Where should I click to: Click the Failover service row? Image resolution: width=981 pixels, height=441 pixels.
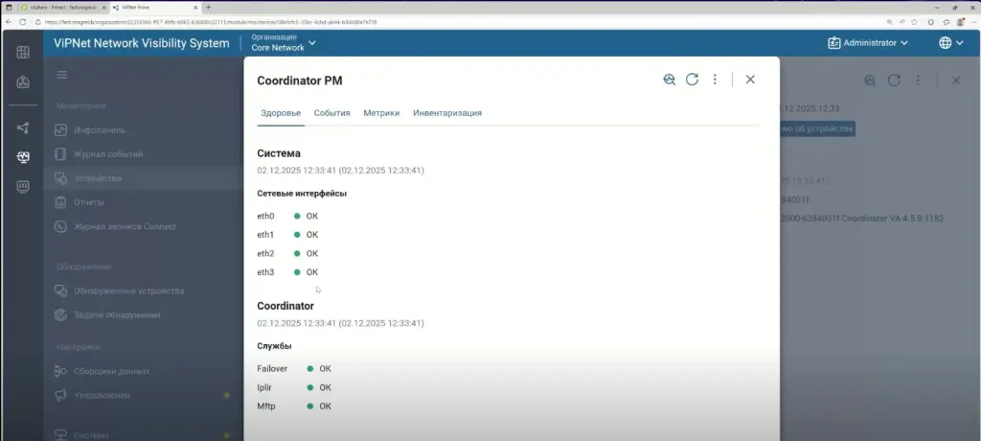click(294, 369)
